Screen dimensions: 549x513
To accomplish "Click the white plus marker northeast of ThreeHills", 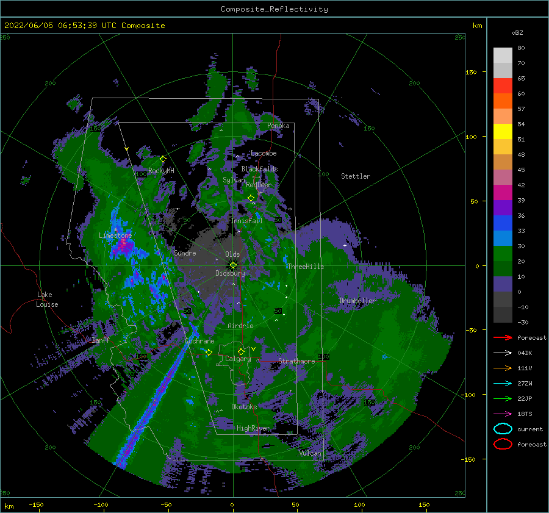I will click(x=345, y=245).
